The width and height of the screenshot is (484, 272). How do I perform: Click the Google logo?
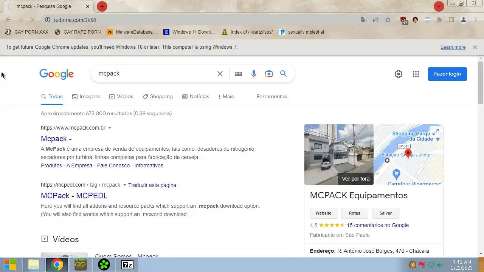point(56,74)
